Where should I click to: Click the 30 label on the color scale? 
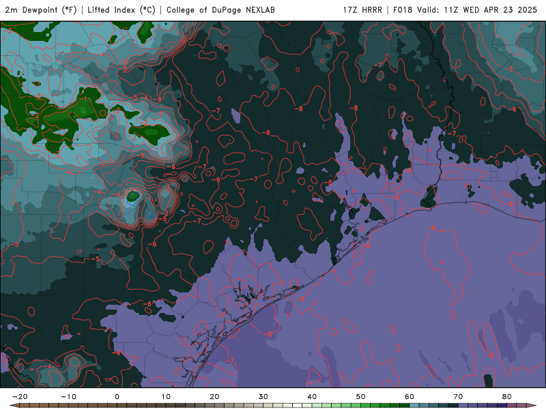[263, 397]
